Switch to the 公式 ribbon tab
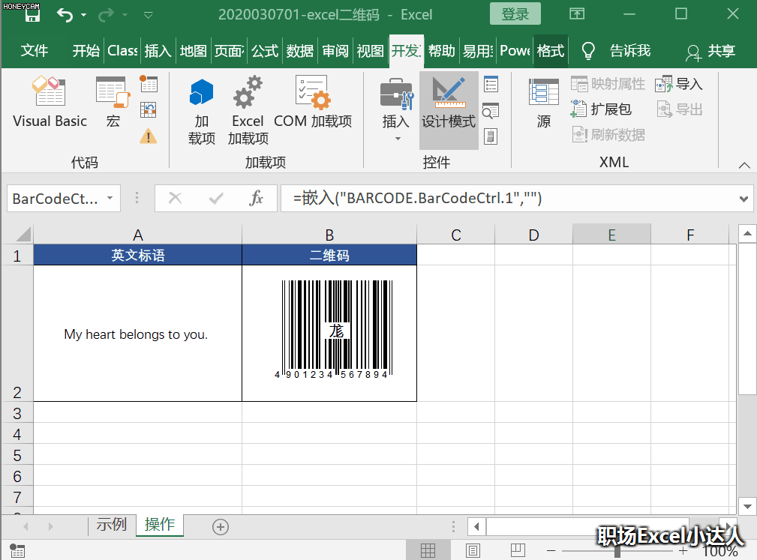The image size is (757, 560). click(265, 50)
